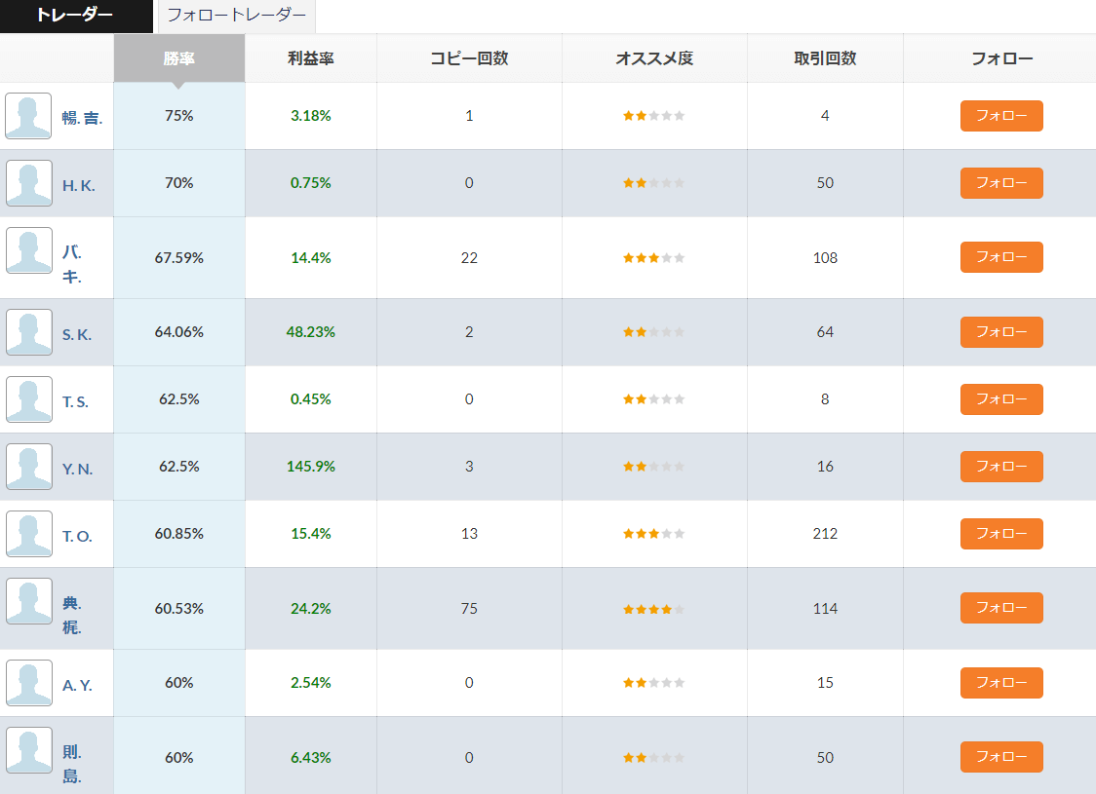Select trade count 212 cell
The width and height of the screenshot is (1096, 794).
[825, 534]
